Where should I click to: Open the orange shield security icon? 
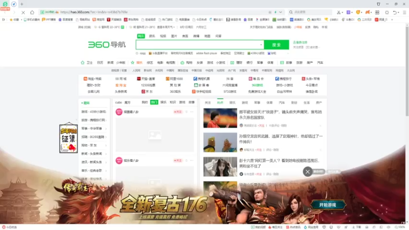[x=358, y=12]
